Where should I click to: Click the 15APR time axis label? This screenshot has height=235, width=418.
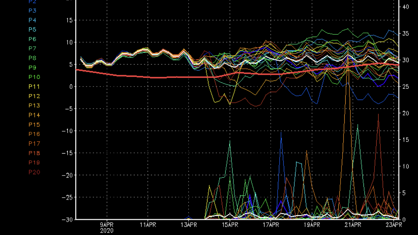pos(230,225)
